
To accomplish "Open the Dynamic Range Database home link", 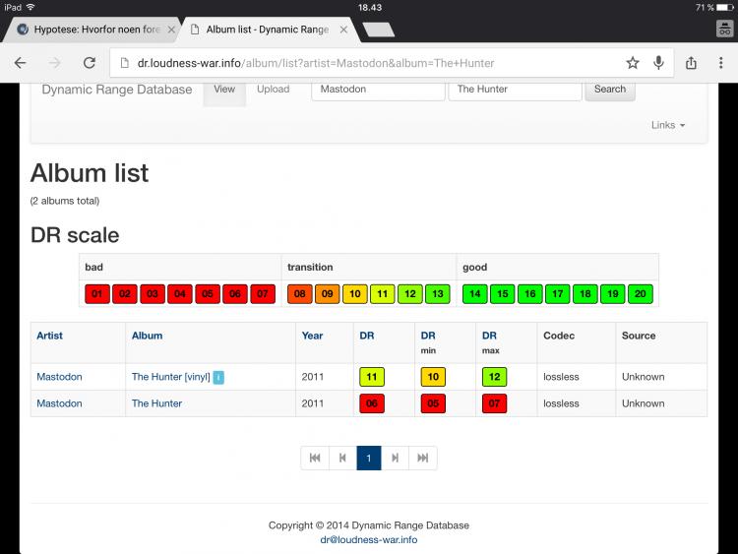I will point(117,90).
